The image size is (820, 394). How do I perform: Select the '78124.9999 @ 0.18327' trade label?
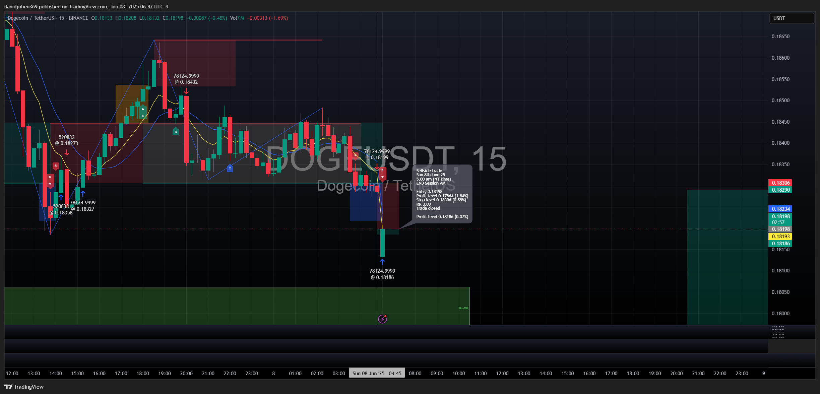click(x=83, y=206)
